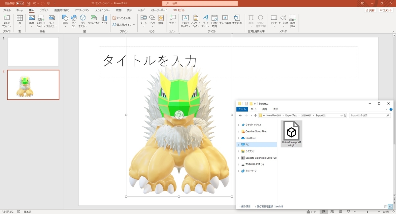Switch to the デザイン ribbon tab
This screenshot has width=396, height=214.
pyautogui.click(x=44, y=10)
